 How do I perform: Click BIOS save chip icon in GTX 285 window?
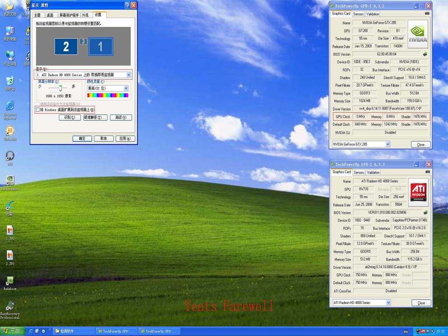point(425,54)
